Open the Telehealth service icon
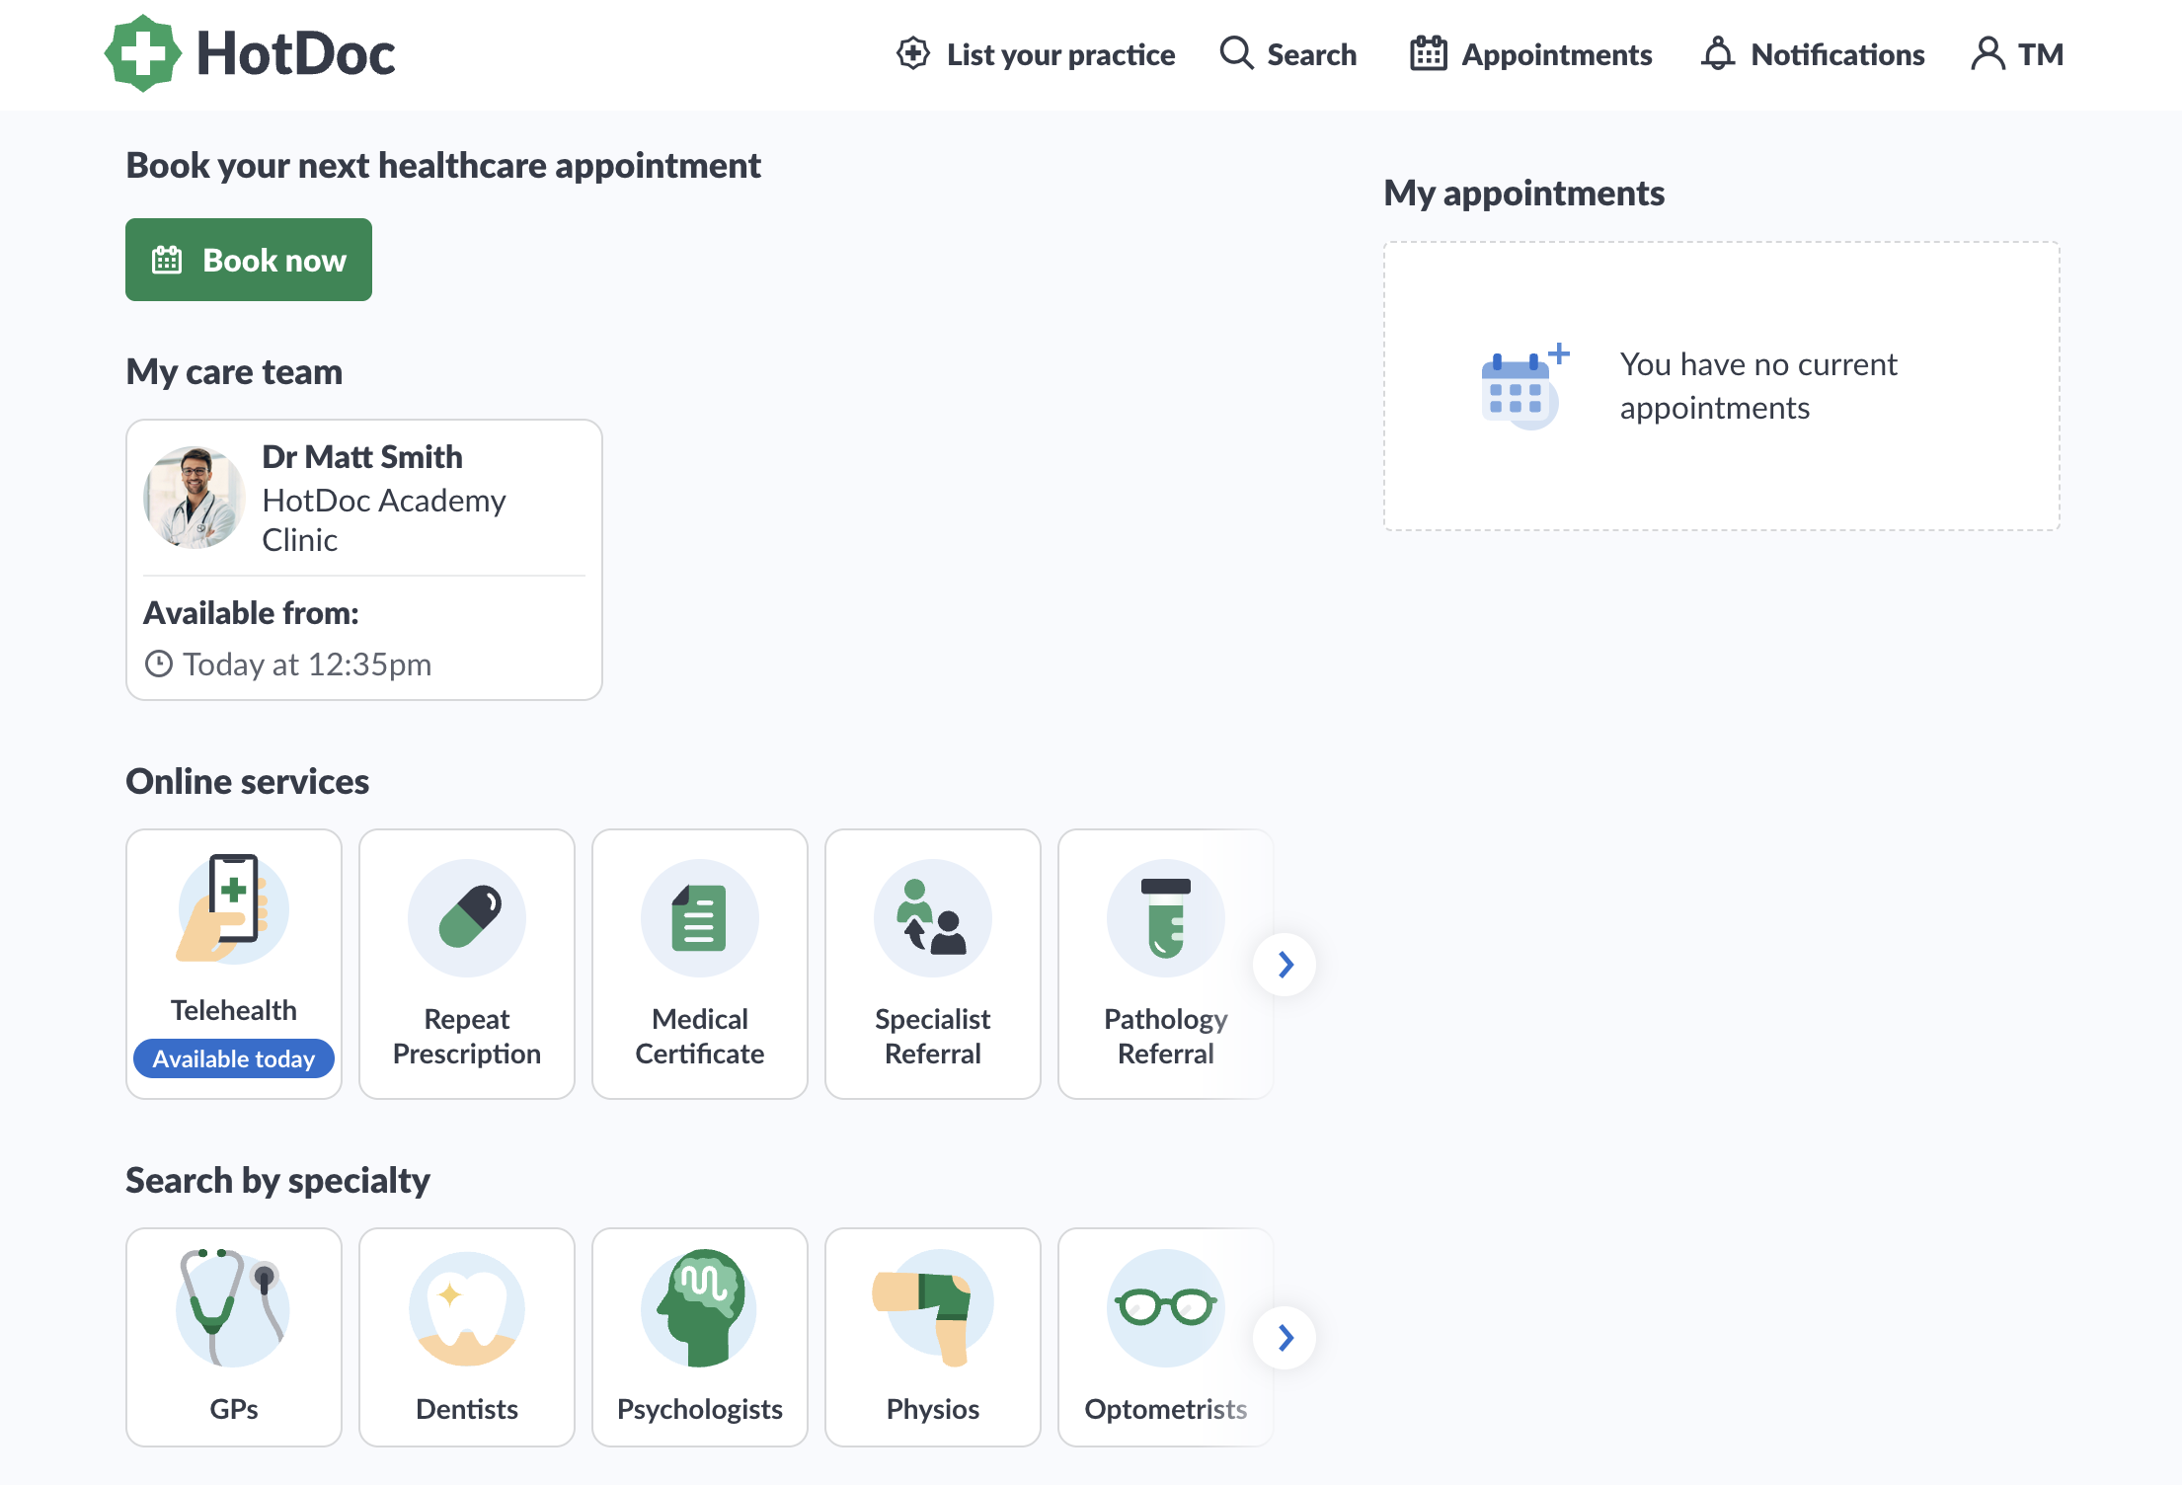The width and height of the screenshot is (2182, 1485). [x=234, y=909]
